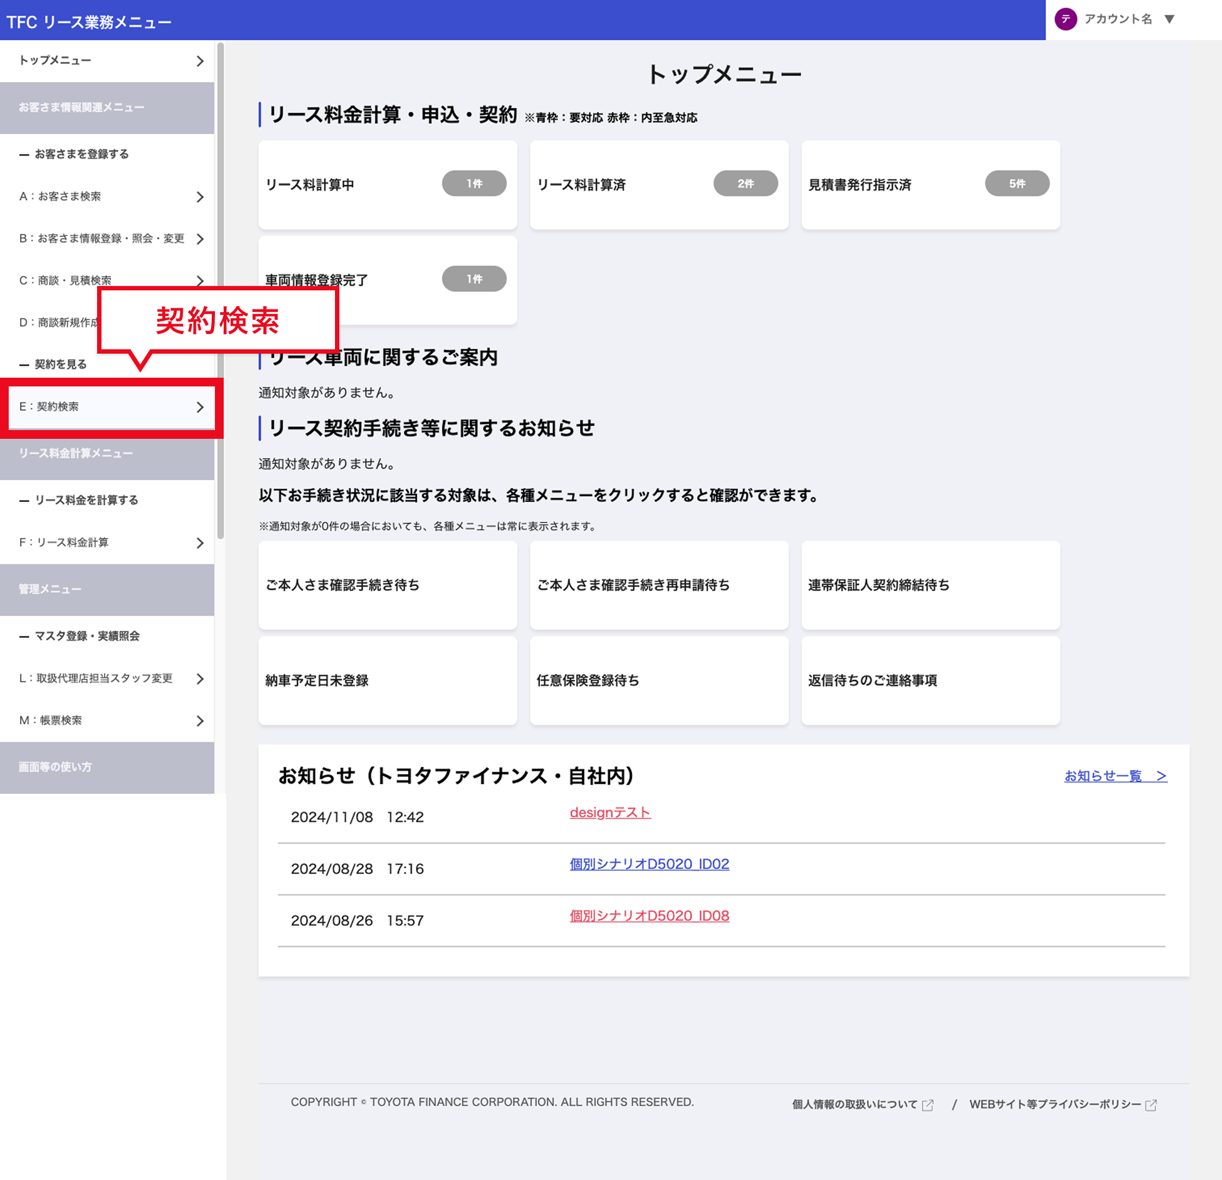
Task: Click the purple account avatar icon
Action: click(1065, 19)
